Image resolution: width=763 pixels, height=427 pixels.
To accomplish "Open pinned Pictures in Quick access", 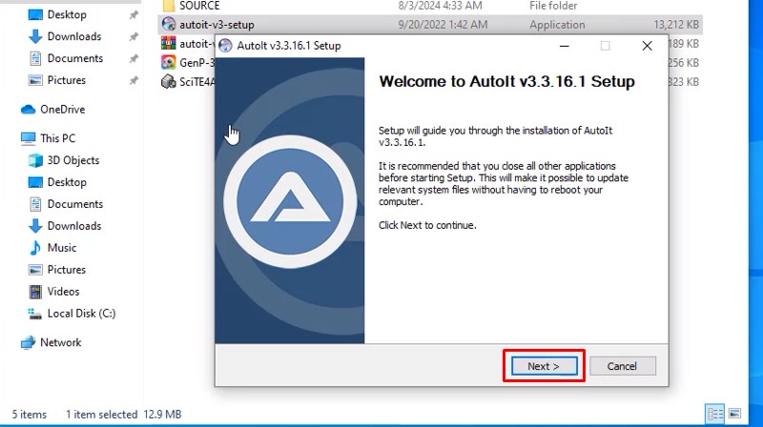I will pyautogui.click(x=66, y=80).
